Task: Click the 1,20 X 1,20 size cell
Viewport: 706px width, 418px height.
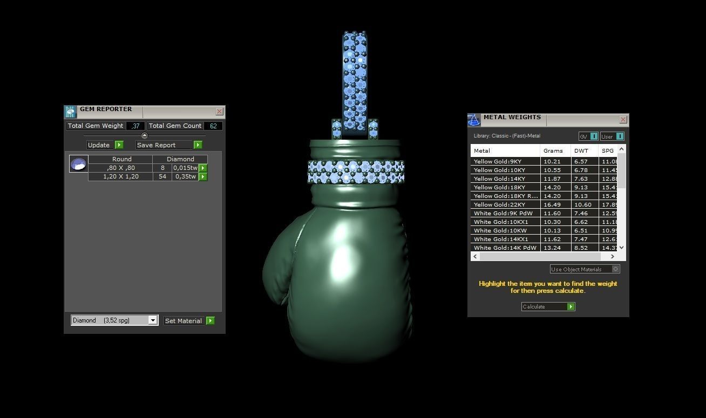Action: [120, 176]
